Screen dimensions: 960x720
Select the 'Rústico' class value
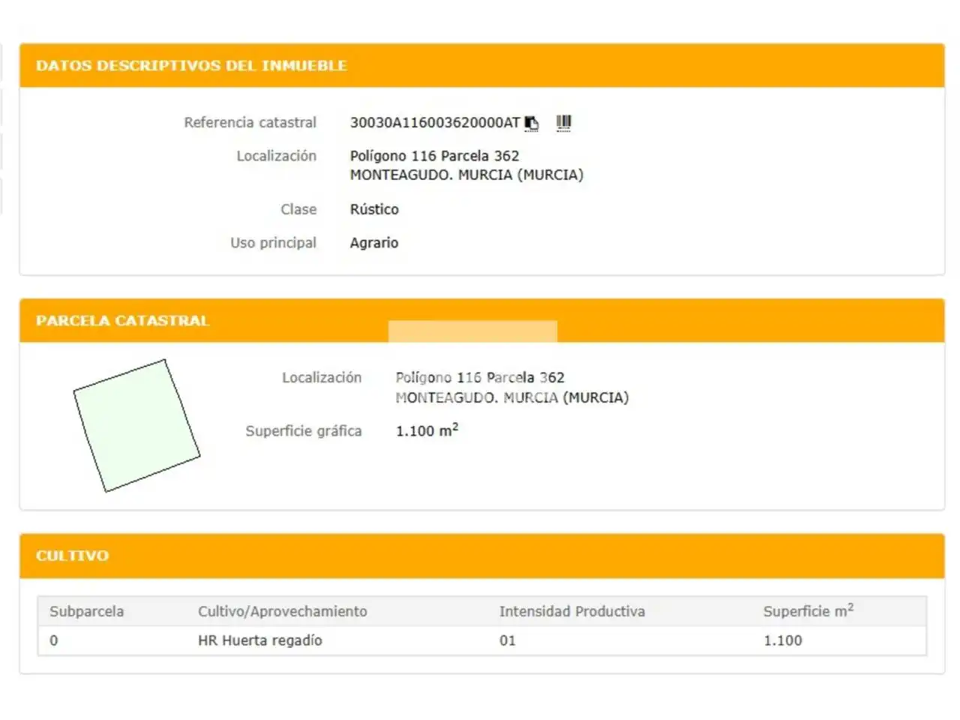click(374, 209)
